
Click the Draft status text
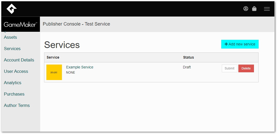coord(187,67)
